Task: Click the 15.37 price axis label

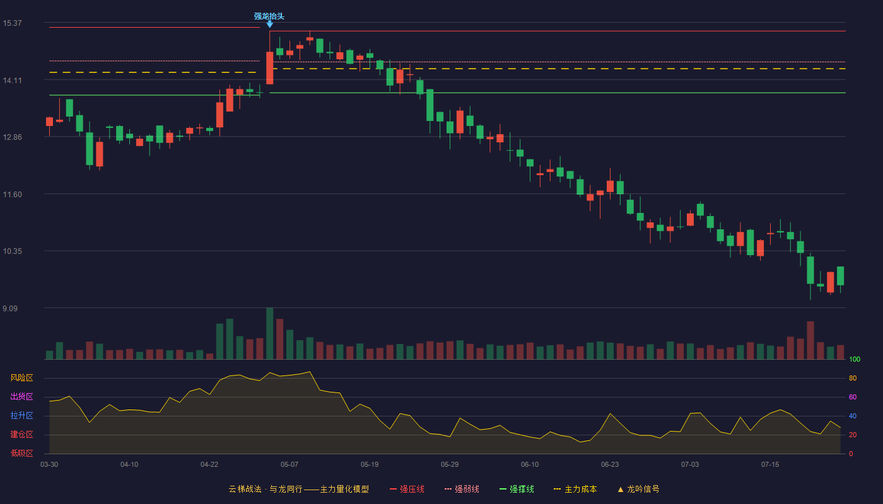Action: [x=12, y=23]
